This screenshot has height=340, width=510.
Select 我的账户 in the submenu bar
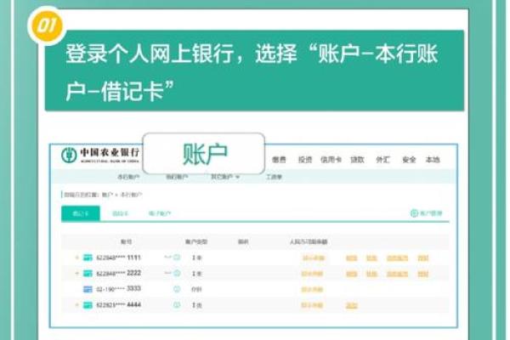pyautogui.click(x=177, y=177)
